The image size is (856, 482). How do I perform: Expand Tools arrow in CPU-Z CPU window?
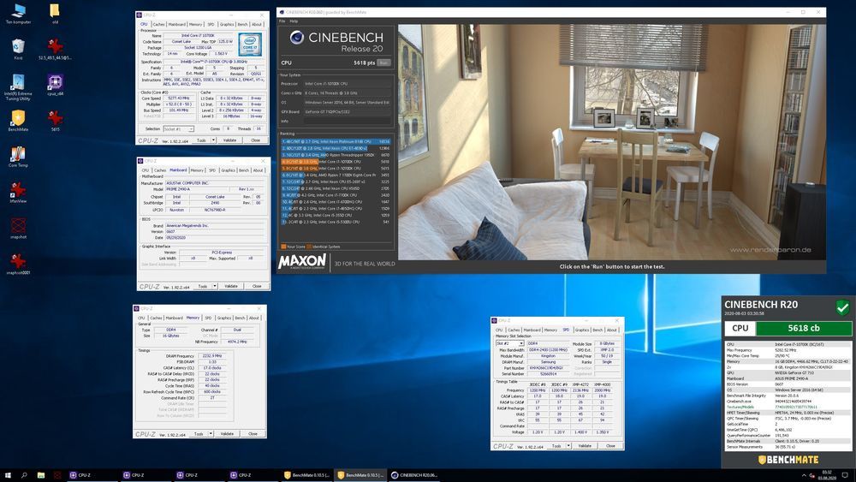click(x=213, y=140)
